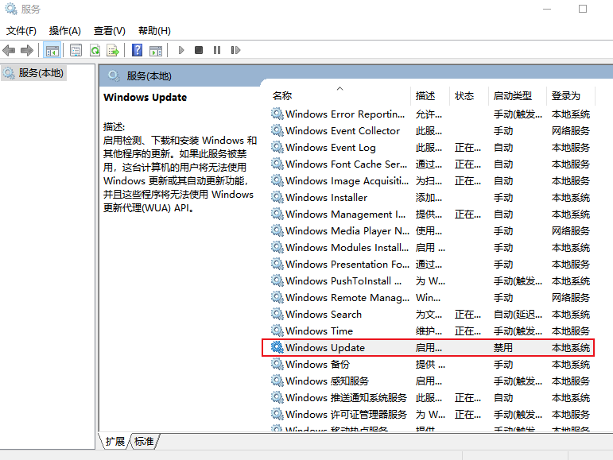Select the Windows Remote Manag... service
Viewport: 613px width, 460px height.
coord(432,298)
